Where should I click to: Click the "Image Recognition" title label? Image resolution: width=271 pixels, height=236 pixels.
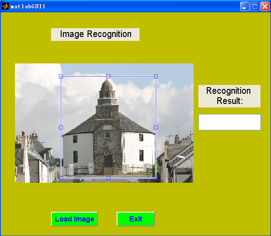pyautogui.click(x=95, y=34)
